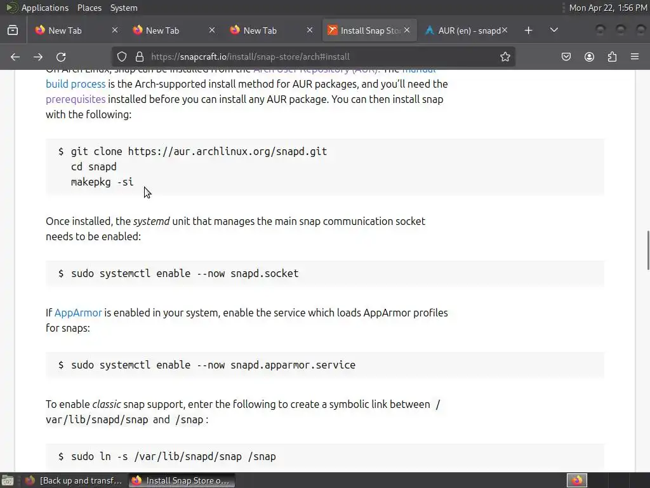This screenshot has height=488, width=650.
Task: Click the systemctl enable snapd.socket command
Action: point(185,273)
